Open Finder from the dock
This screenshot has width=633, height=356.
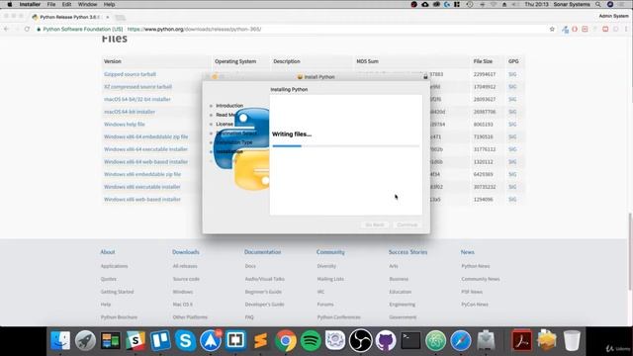tap(60, 340)
